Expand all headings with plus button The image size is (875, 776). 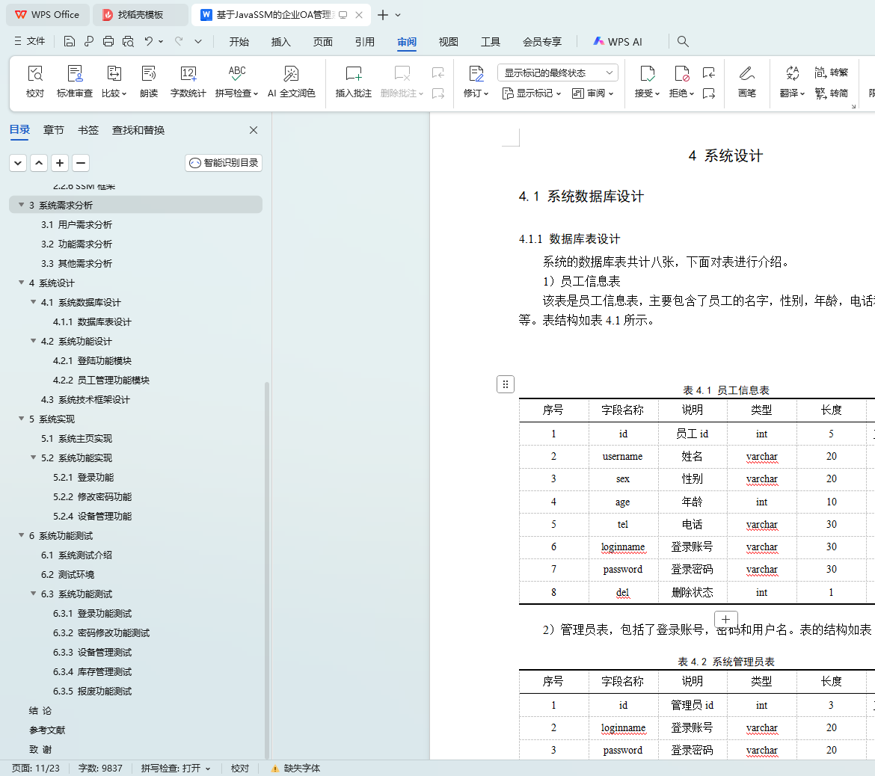(x=60, y=163)
